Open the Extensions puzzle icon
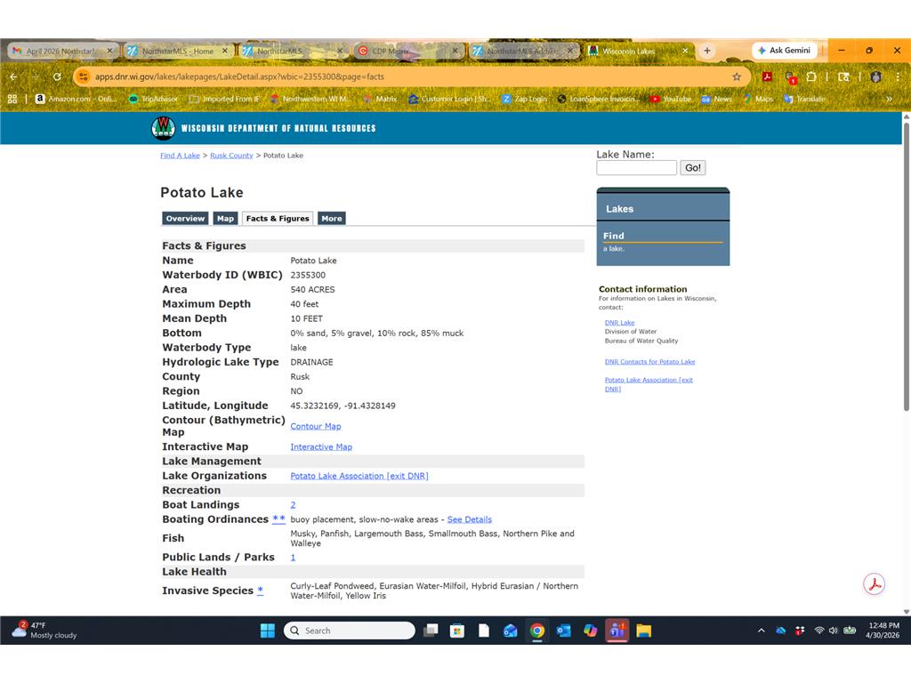The width and height of the screenshot is (911, 683). click(x=811, y=76)
